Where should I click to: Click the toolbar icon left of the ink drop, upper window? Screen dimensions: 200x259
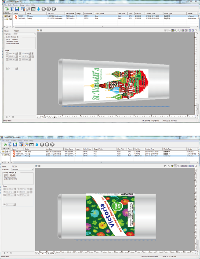[33, 9]
